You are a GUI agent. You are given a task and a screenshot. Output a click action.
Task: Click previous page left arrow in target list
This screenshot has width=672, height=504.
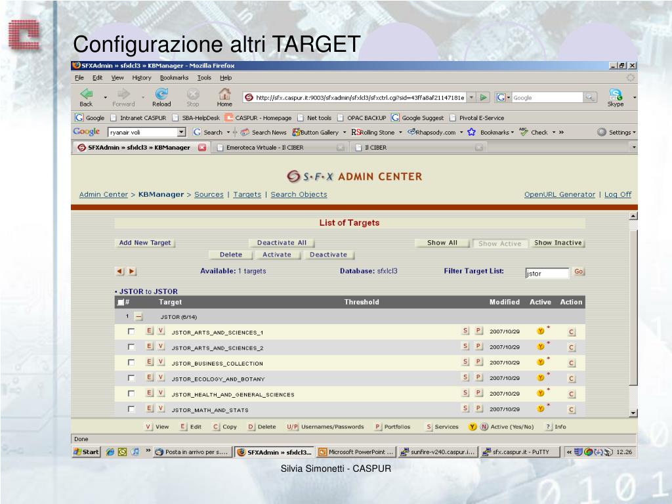(119, 271)
